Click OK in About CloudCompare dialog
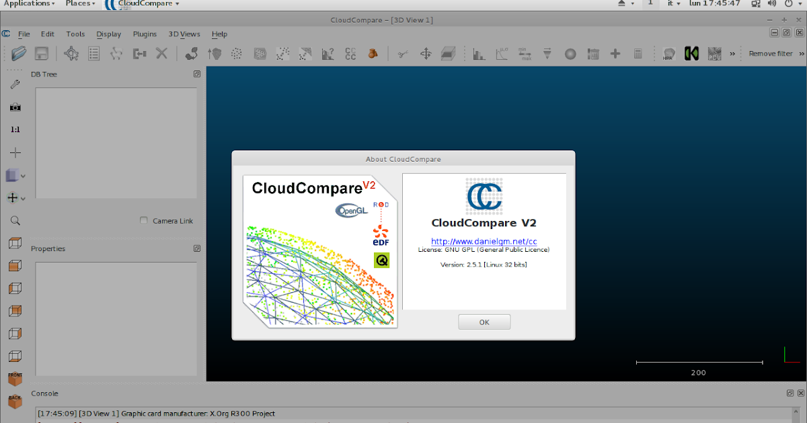The width and height of the screenshot is (807, 423). click(484, 322)
